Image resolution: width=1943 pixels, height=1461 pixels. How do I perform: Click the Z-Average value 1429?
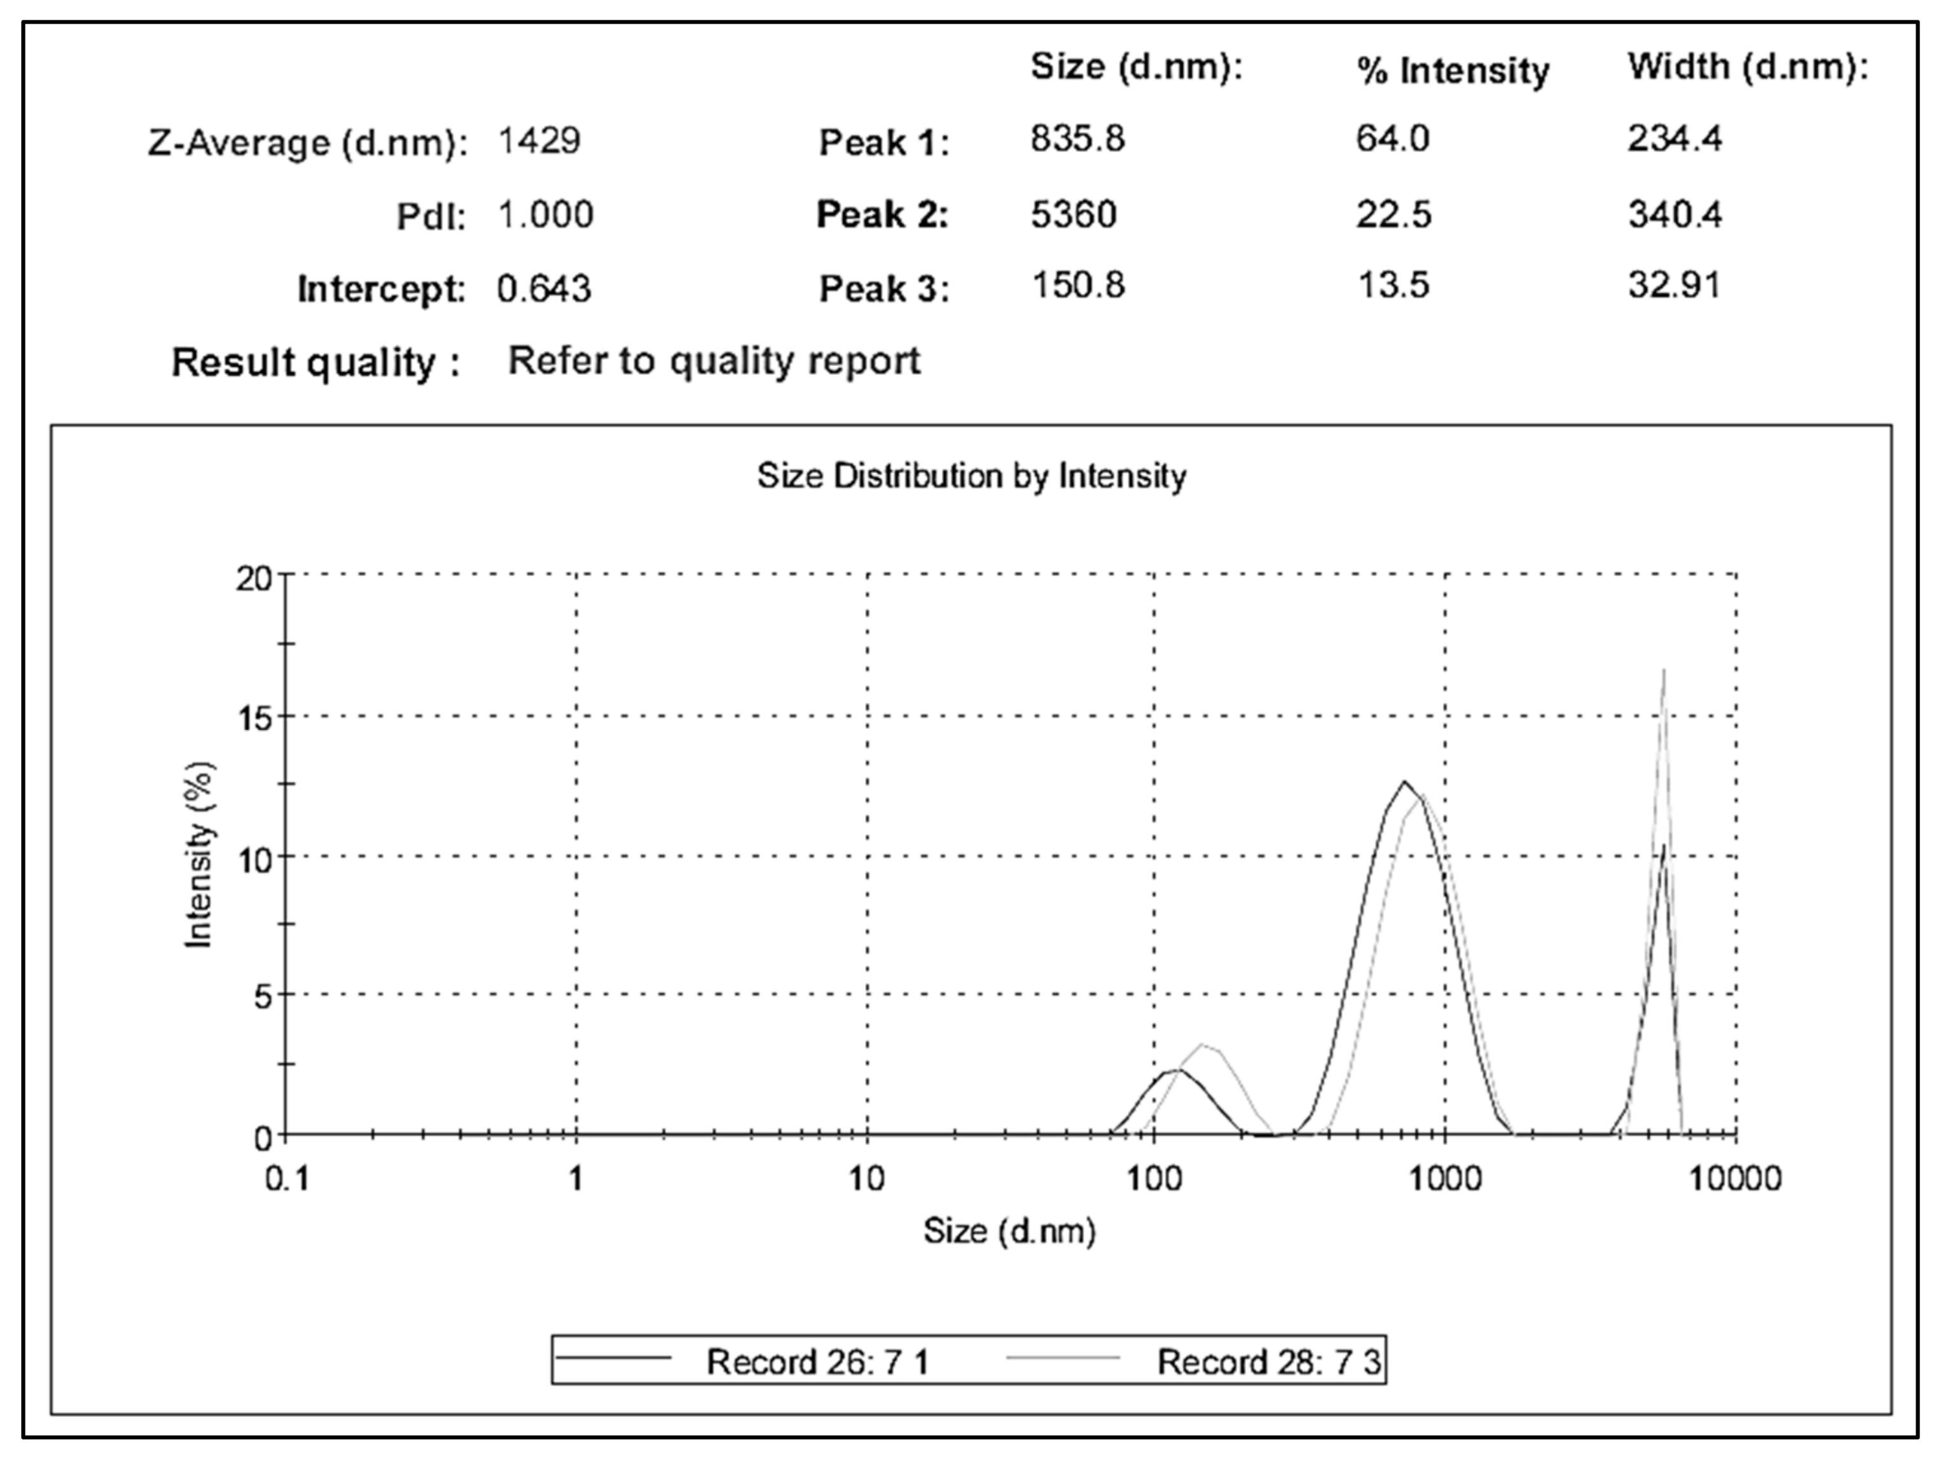(x=539, y=141)
